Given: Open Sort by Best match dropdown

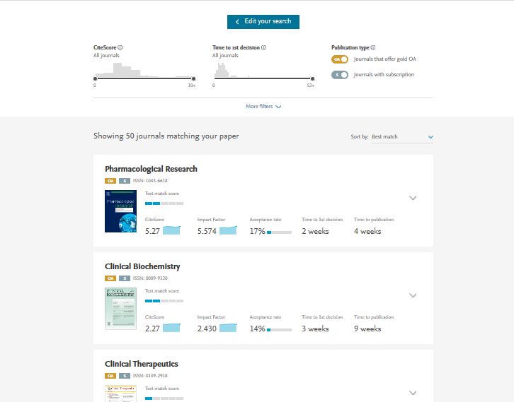Looking at the screenshot, I should [402, 137].
